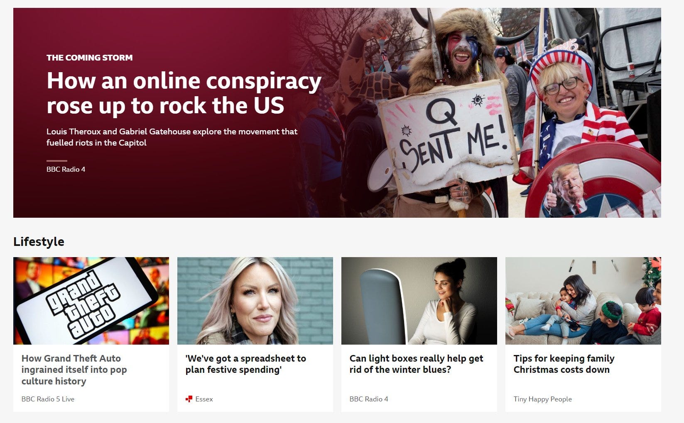684x423 pixels.
Task: Click the red Essex regional icon
Action: [189, 399]
